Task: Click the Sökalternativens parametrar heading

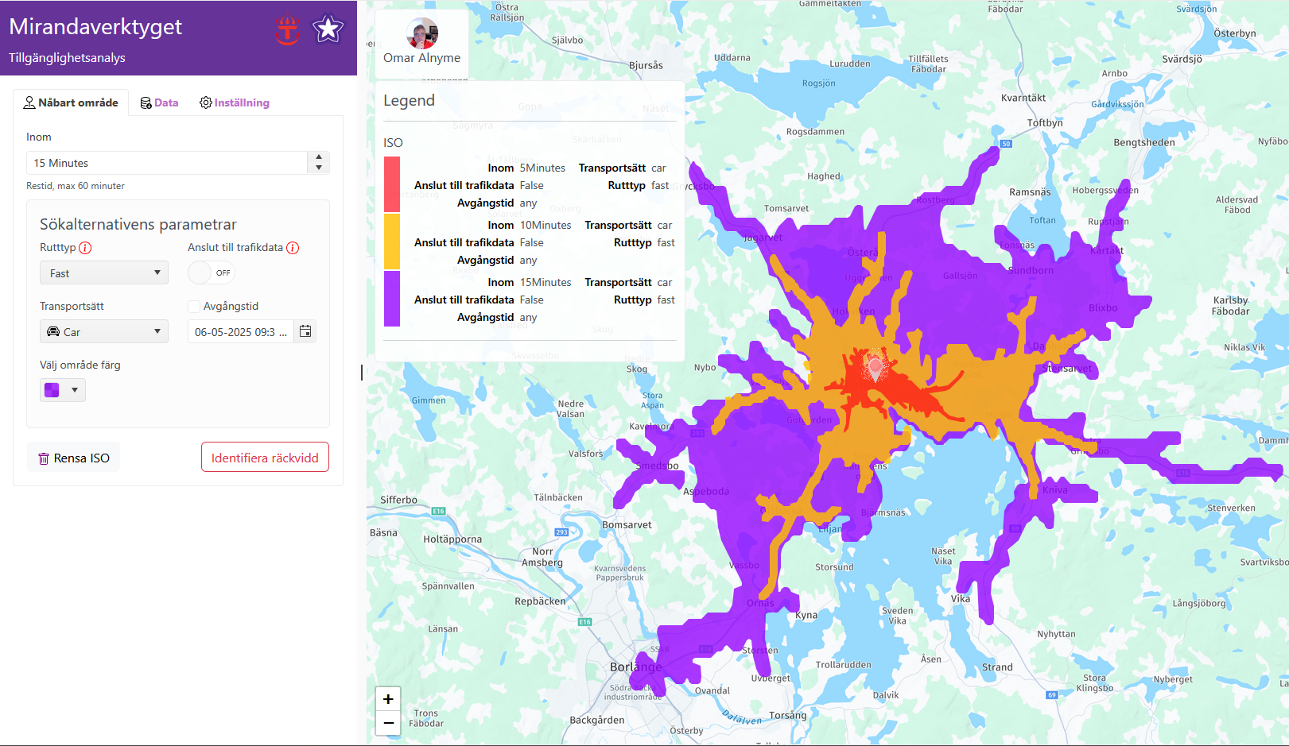Action: click(x=138, y=225)
